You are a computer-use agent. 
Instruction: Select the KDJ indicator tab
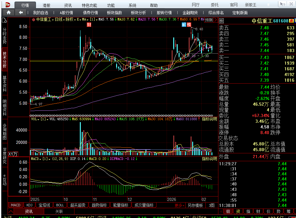29,205
